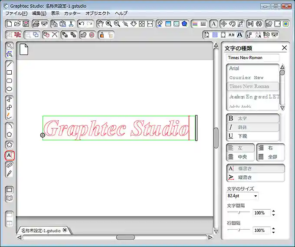Image resolution: width=295 pixels, height=247 pixels.
Task: Set center alignment 中央
Action: [x=240, y=157]
